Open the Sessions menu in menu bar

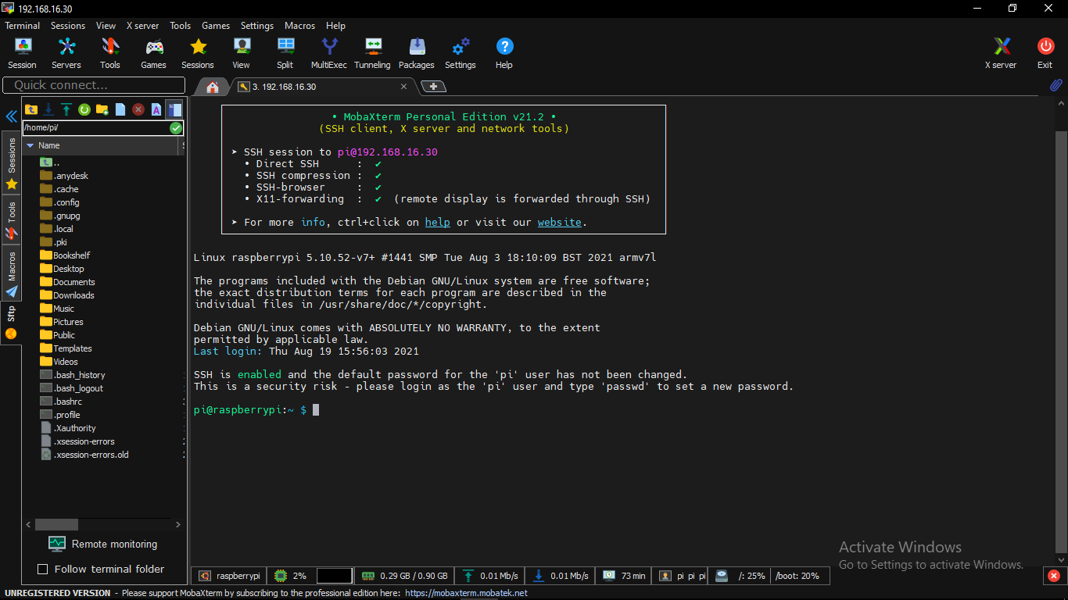point(68,26)
